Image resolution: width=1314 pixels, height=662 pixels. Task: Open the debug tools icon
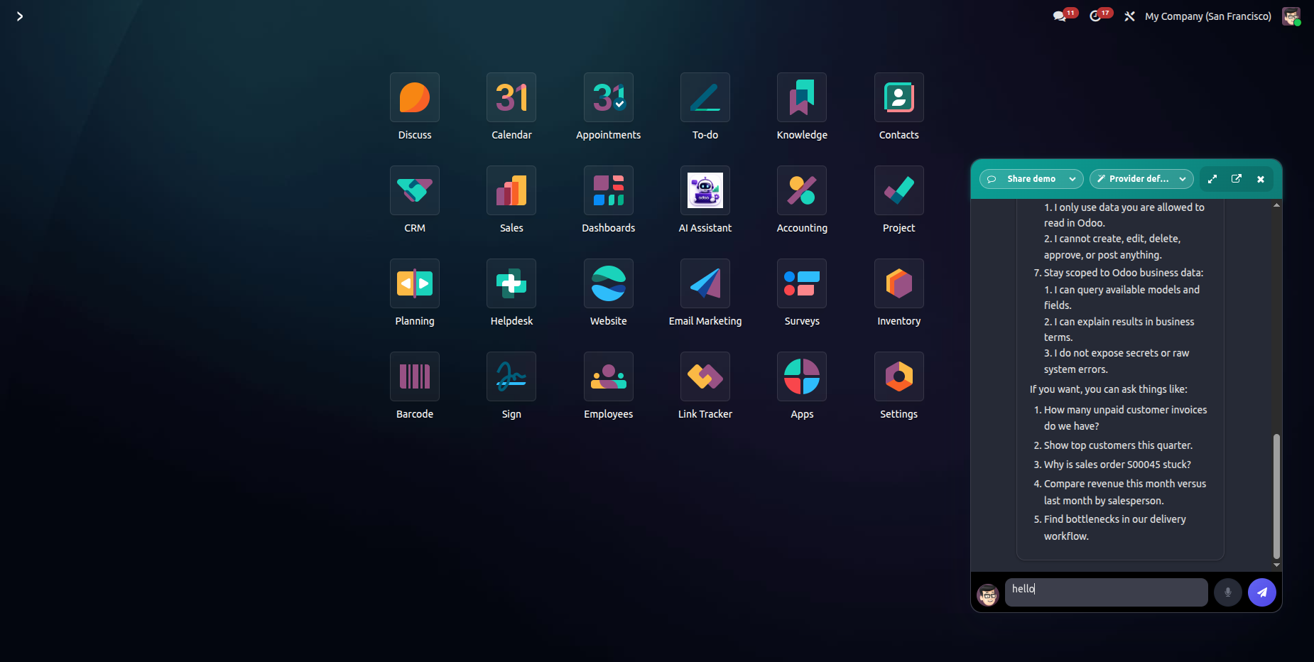point(1129,16)
